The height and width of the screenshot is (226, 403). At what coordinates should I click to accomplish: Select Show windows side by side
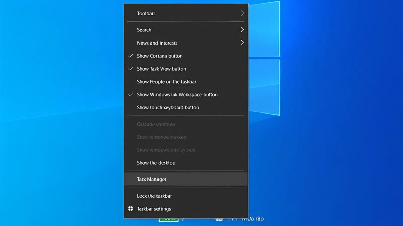[166, 150]
